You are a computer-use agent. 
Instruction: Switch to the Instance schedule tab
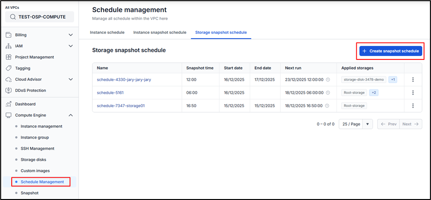[108, 32]
